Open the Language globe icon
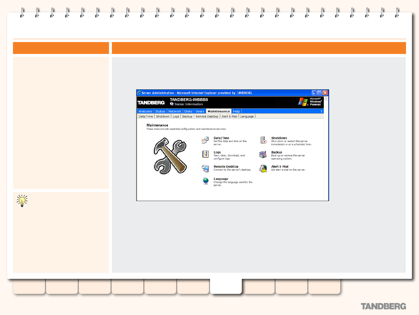419x315 pixels. [206, 181]
